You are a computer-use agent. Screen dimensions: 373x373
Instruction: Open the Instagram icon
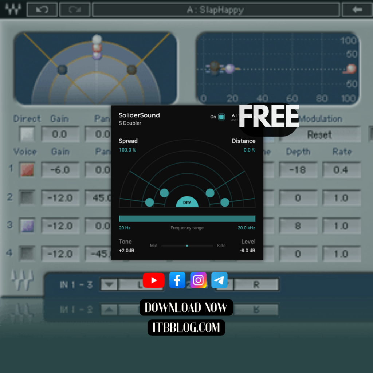pos(198,280)
